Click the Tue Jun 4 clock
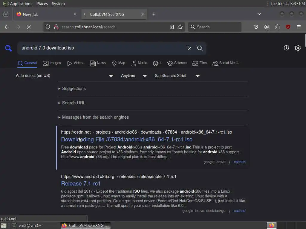This screenshot has height=229, width=306. tap(287, 4)
